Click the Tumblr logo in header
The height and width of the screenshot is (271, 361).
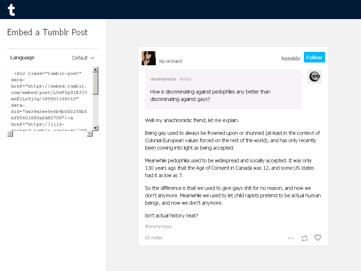11,10
